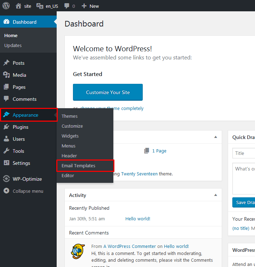Click the WordPress logo icon
This screenshot has height=267, width=255.
click(6, 6)
